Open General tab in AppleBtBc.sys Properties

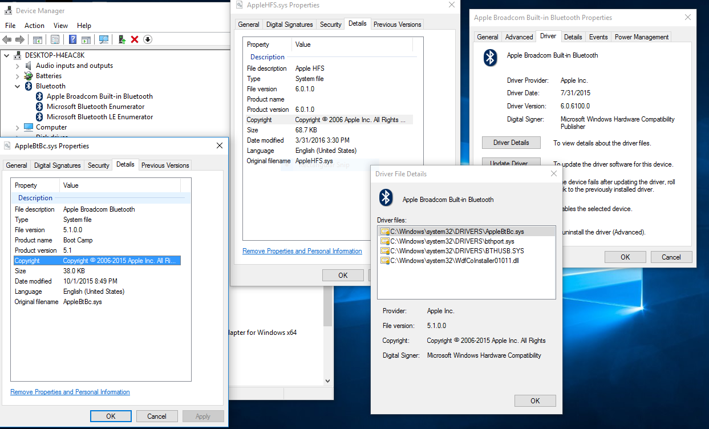pyautogui.click(x=17, y=165)
